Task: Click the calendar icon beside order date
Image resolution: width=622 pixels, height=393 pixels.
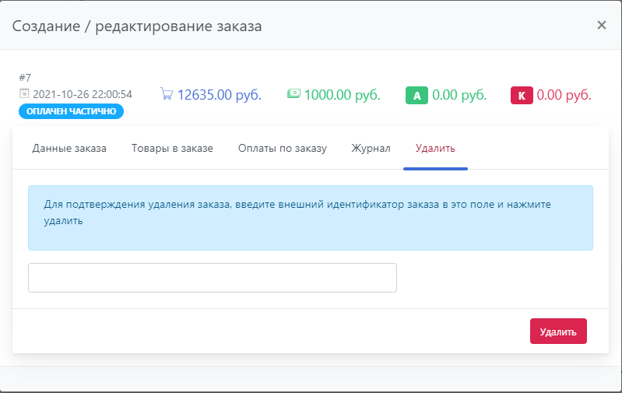Action: pyautogui.click(x=23, y=94)
